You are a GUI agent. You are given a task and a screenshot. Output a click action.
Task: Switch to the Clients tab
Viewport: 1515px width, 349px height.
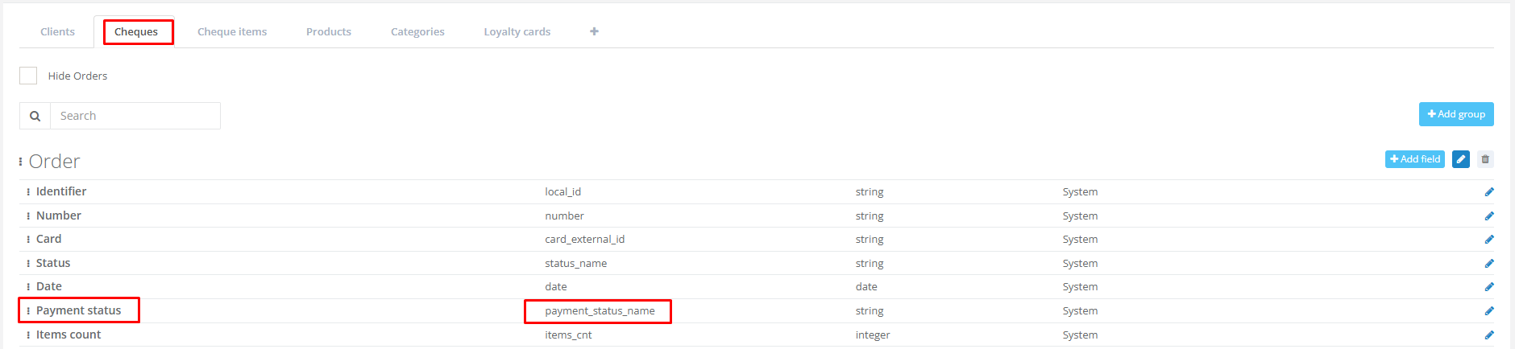tap(57, 32)
